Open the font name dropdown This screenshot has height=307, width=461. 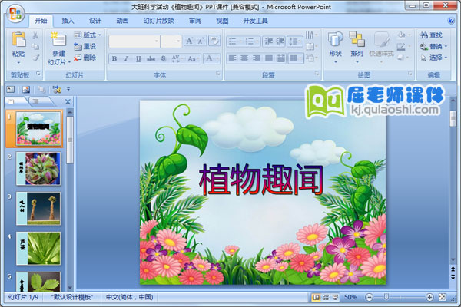[157, 41]
